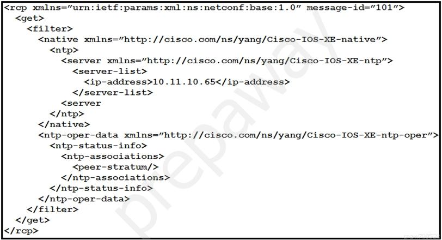The width and height of the screenshot is (442, 240).
Task: Select the server xmlns Cisco-IOS-XE-ntp line
Action: tap(227, 61)
